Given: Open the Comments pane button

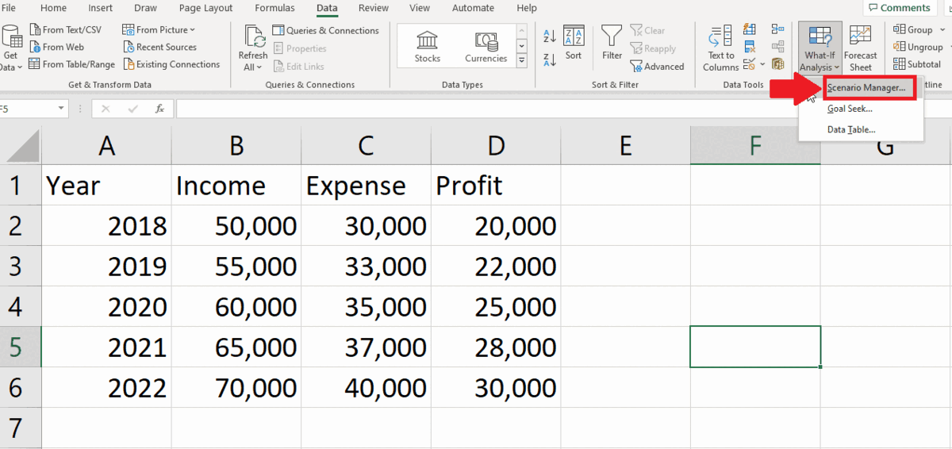Looking at the screenshot, I should point(898,8).
